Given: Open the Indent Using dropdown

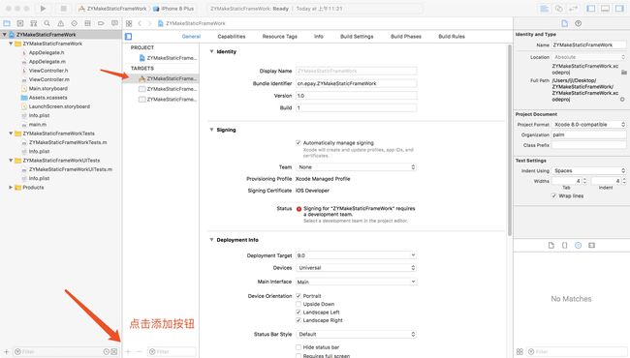Looking at the screenshot, I should tap(588, 170).
